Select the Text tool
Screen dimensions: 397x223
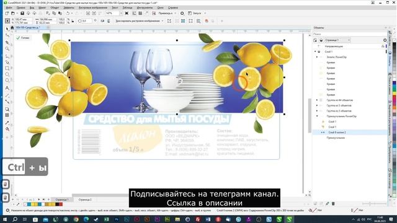click(x=7, y=88)
